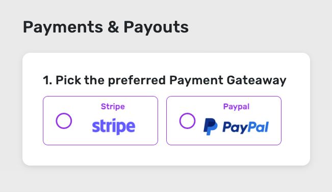The image size is (332, 192).
Task: Click the light blue Pal in PayPal logo
Action: point(257,127)
